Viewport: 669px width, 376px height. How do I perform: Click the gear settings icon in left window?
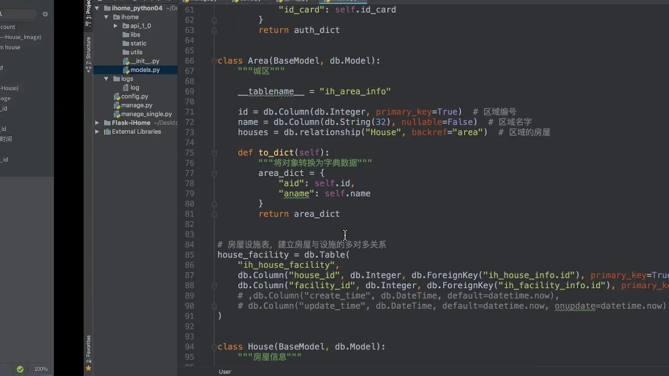click(45, 14)
